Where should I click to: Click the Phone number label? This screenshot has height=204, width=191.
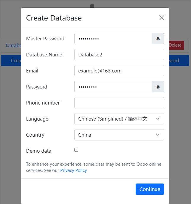tap(43, 103)
